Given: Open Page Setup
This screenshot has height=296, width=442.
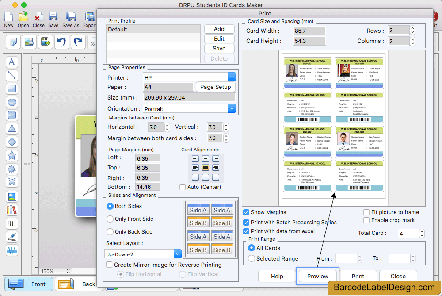Looking at the screenshot, I should tap(215, 87).
